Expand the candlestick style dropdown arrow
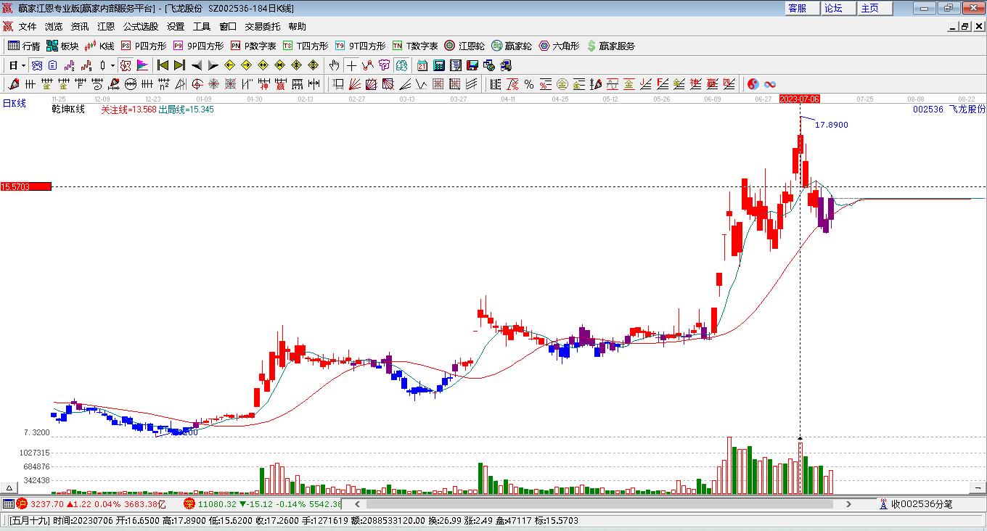 coord(112,65)
